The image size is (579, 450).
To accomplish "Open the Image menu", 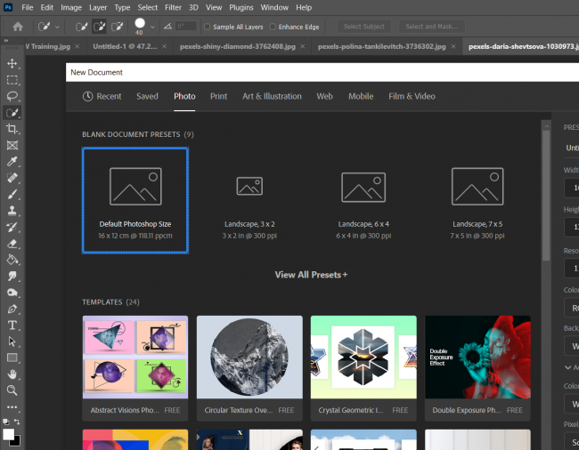I will click(x=71, y=7).
